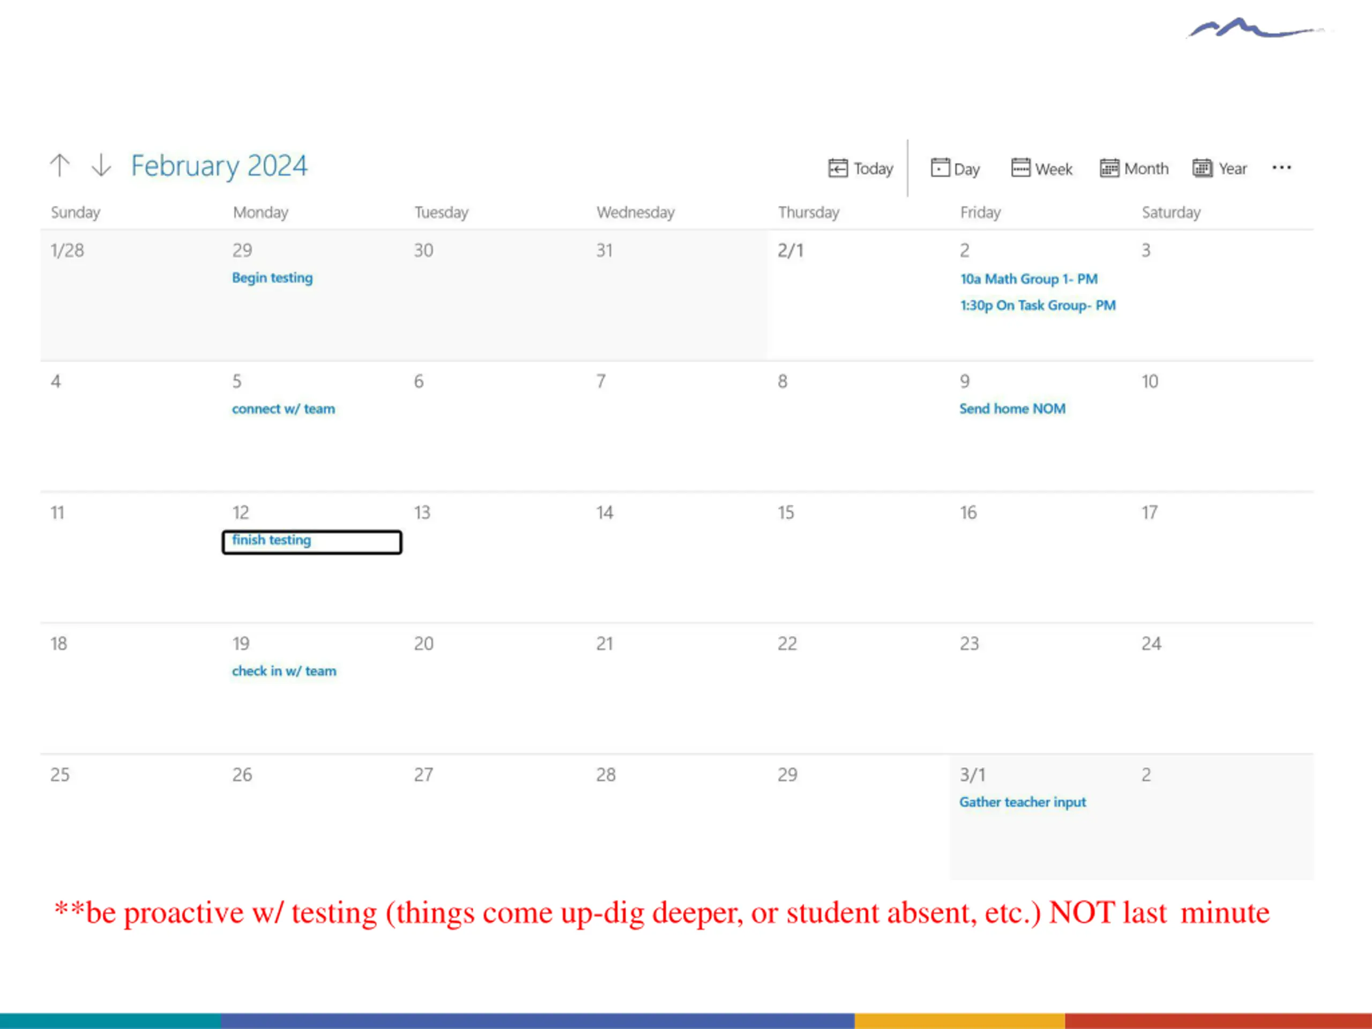Jump to Today

click(x=861, y=168)
